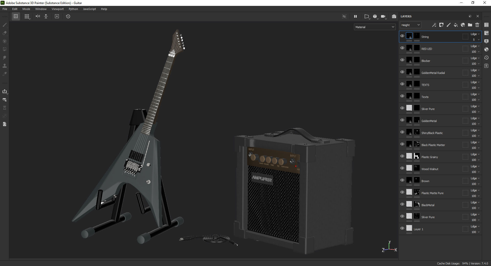Select the Polygon Fill tool
Viewport: 491px width, 266px height.
[5, 49]
